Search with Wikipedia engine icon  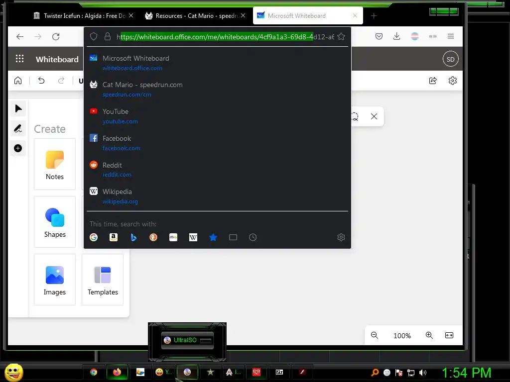pyautogui.click(x=193, y=237)
